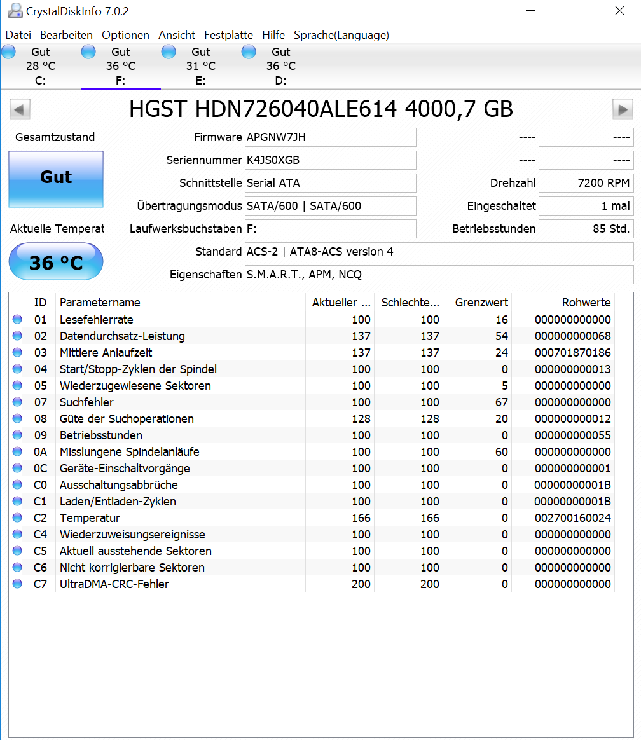Click the status dot for Laden/Entladen-Zyklen
The height and width of the screenshot is (740, 641).
point(17,501)
